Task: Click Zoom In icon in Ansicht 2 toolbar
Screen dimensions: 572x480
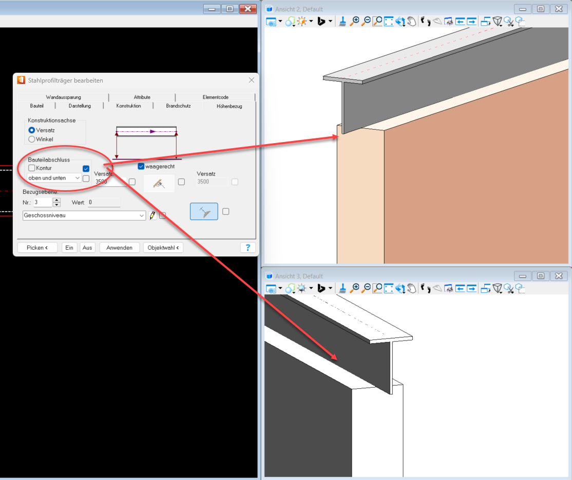Action: pos(354,22)
